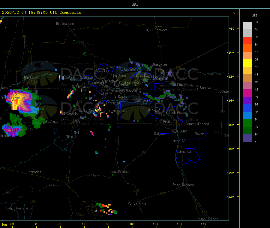
Task: Click the magenta 42 dBZ legend swatch
Action: 247,93
